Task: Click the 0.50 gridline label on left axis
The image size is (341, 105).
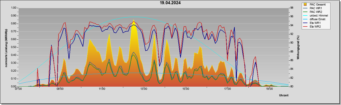Action: tap(14, 47)
